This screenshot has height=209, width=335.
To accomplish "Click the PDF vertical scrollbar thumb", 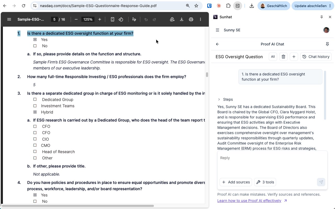I will pos(207,75).
